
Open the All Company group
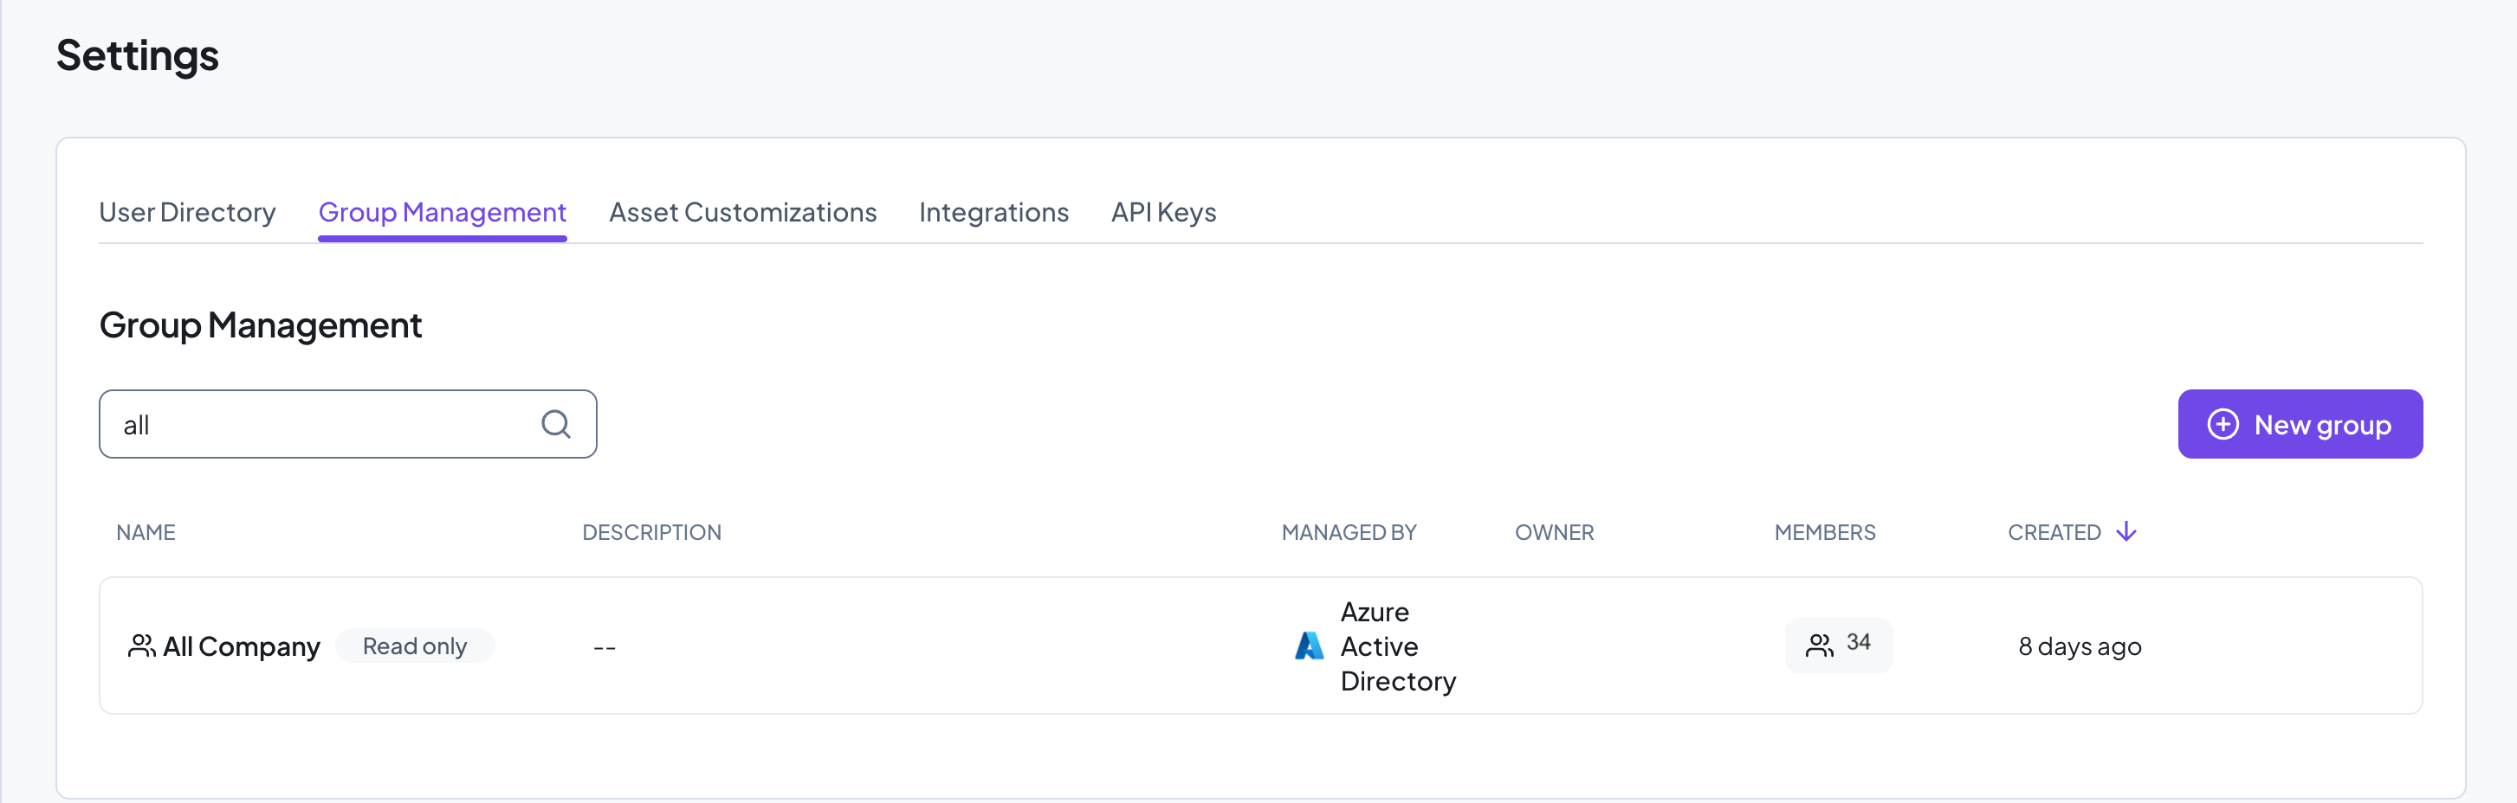click(x=242, y=646)
